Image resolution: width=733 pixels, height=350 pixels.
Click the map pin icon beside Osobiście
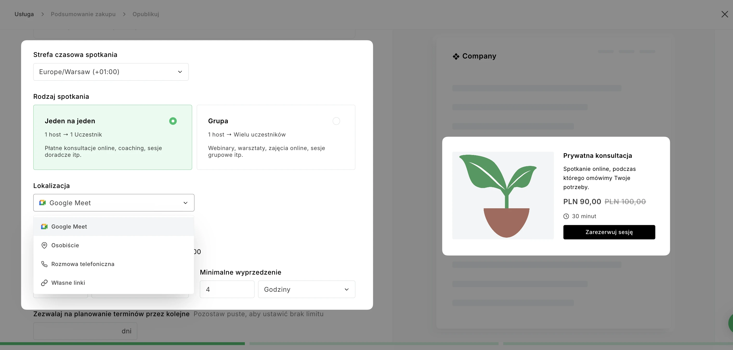[44, 245]
